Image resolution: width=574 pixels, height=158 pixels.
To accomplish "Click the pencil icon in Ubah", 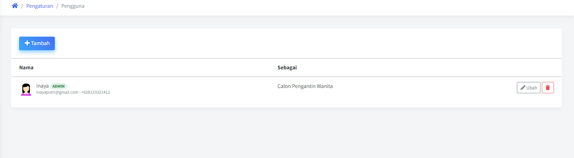I will tap(523, 88).
